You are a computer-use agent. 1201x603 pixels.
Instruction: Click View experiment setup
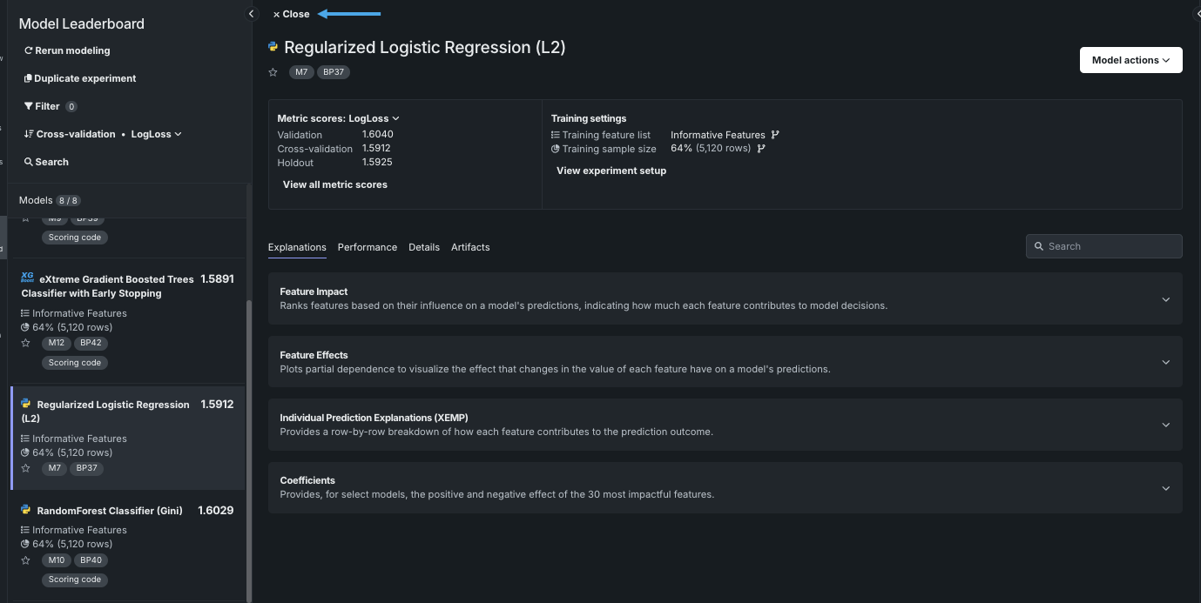[611, 171]
